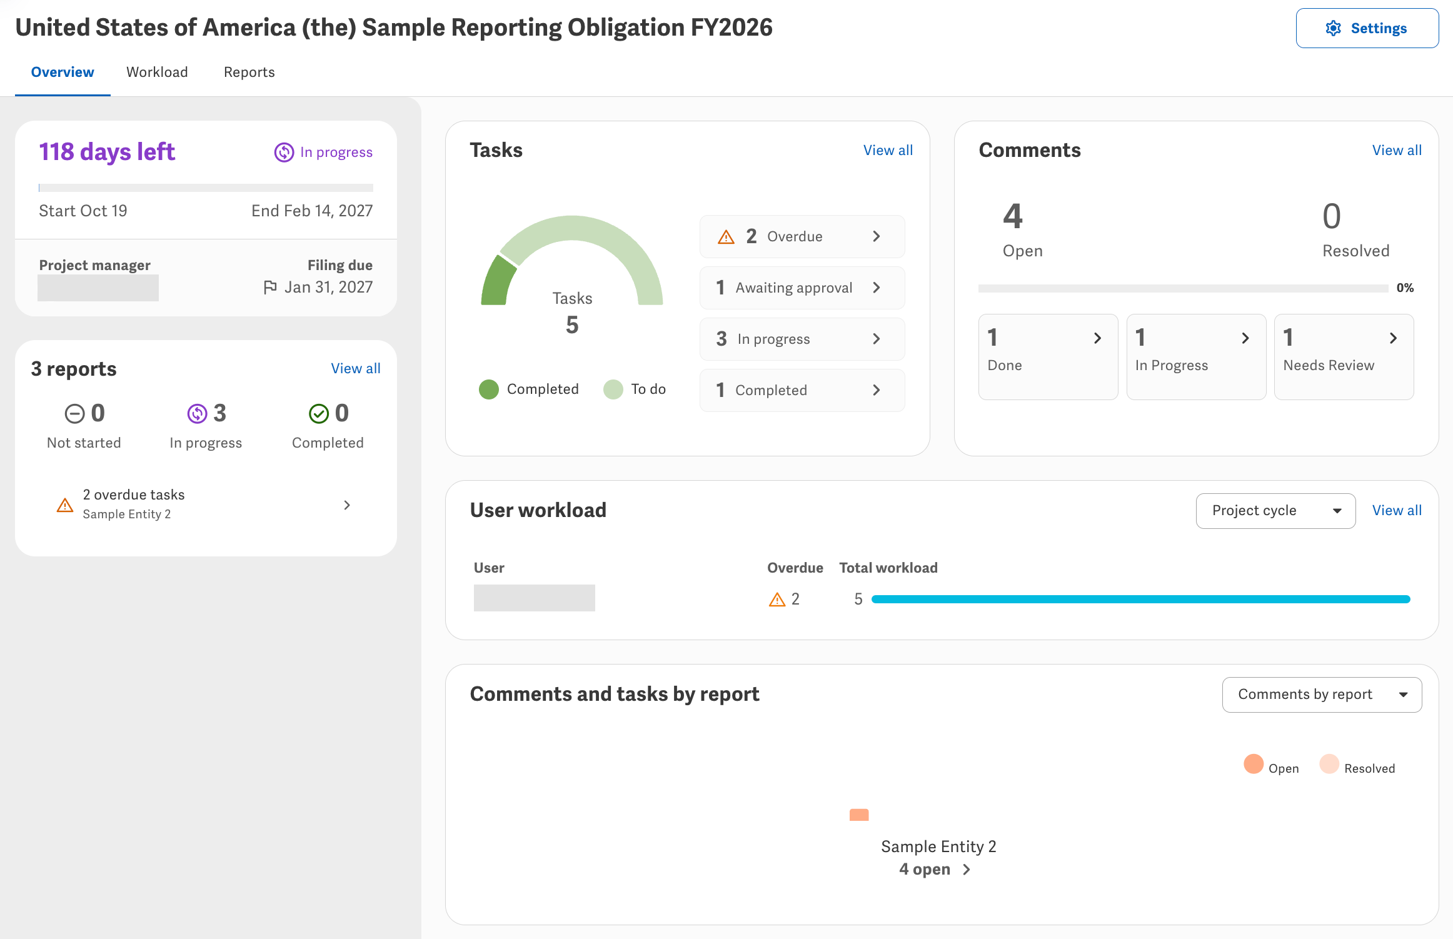Click the gear icon in Settings button
The width and height of the screenshot is (1453, 939).
coord(1334,28)
